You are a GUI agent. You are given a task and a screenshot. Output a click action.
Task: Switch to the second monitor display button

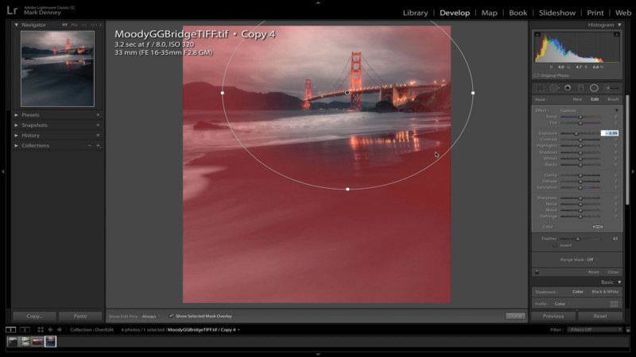pyautogui.click(x=25, y=329)
